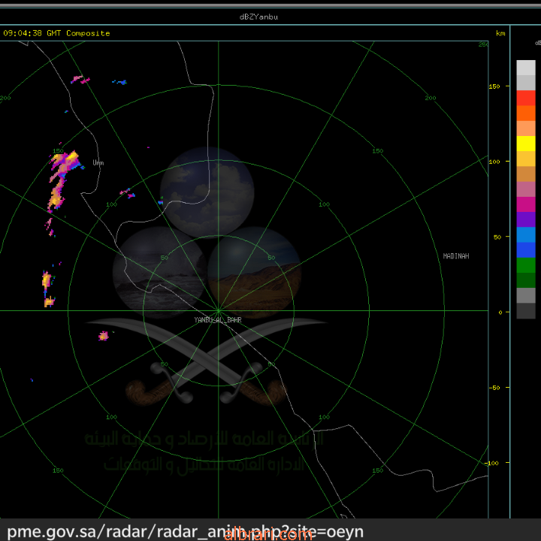
Task: Select the bright green legend swatch
Action: pos(526,265)
